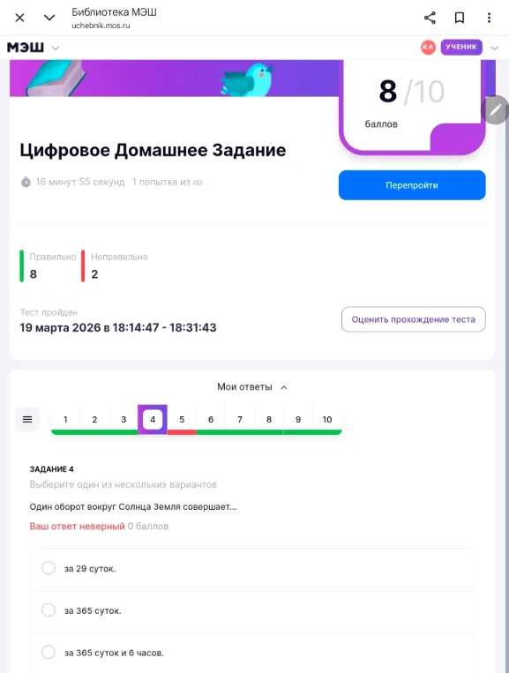This screenshot has height=673, width=509.
Task: Open the question list hamburger icon
Action: [x=27, y=419]
